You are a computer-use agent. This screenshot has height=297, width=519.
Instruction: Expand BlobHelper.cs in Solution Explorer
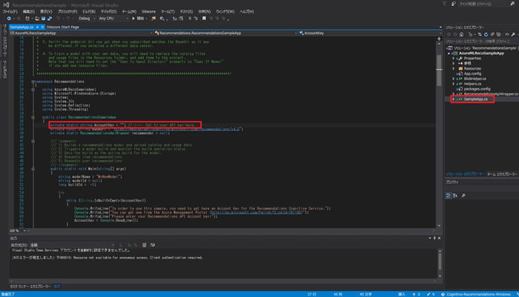(x=454, y=79)
